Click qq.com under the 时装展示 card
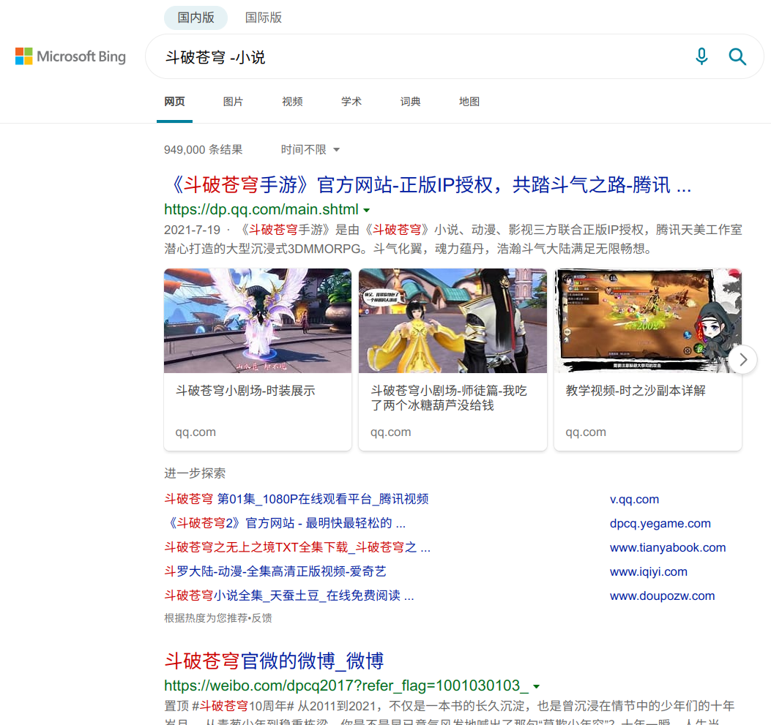Viewport: 771px width, 725px height. click(195, 432)
